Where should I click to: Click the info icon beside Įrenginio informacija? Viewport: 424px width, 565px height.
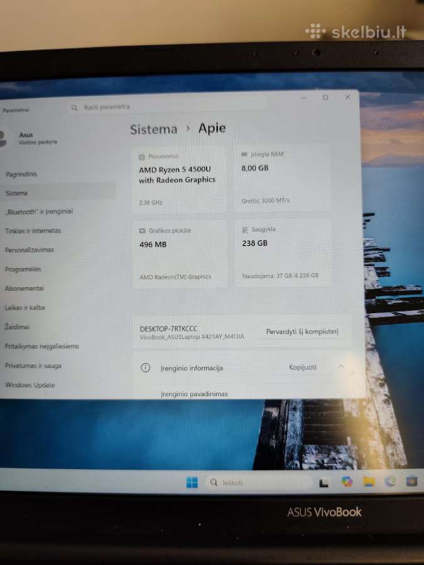pos(145,368)
